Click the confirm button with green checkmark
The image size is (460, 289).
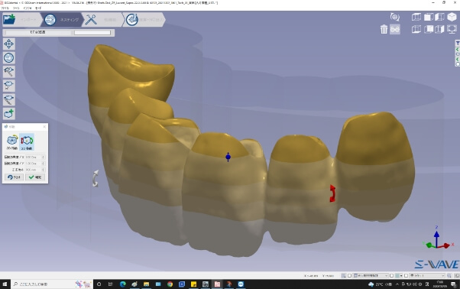tap(35, 177)
